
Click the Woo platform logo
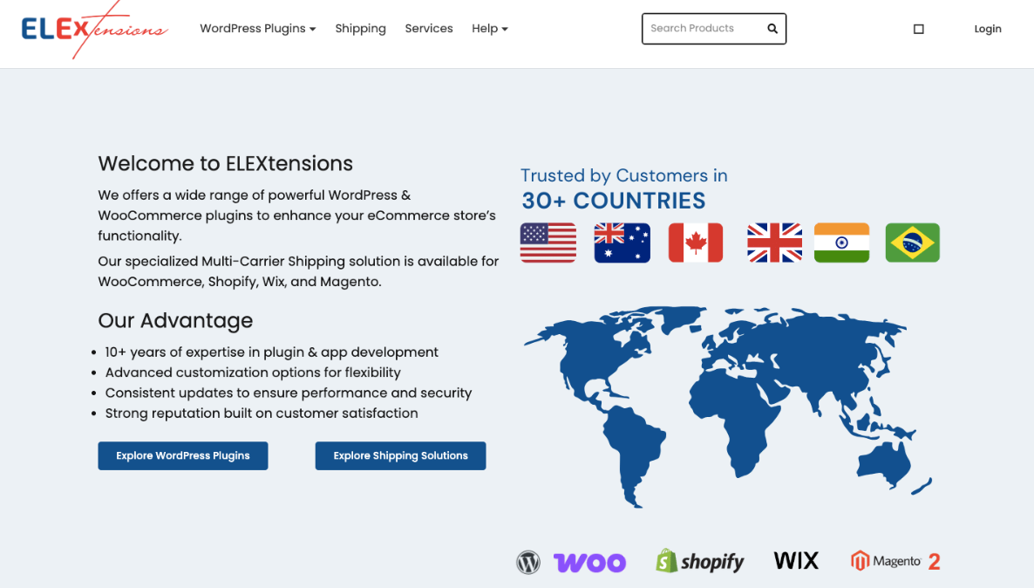589,561
